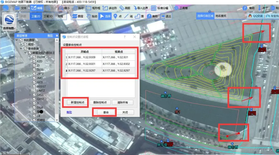Collapse the 套合数据 tree node
The image size is (279, 155).
pos(21,48)
